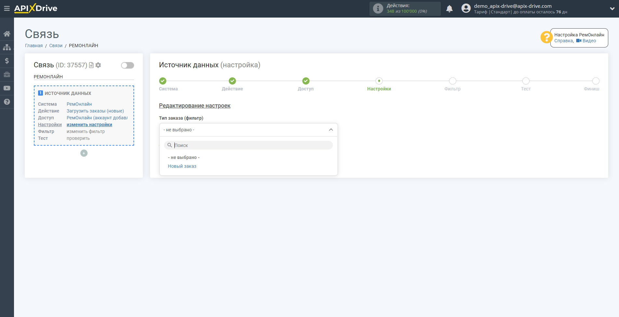Toggle the connection on/off switch
The width and height of the screenshot is (619, 317).
click(x=128, y=65)
